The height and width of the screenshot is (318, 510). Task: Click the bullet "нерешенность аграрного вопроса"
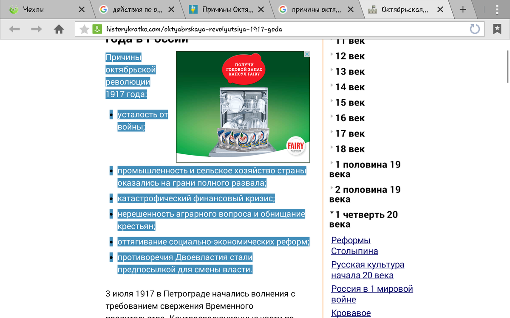point(211,220)
